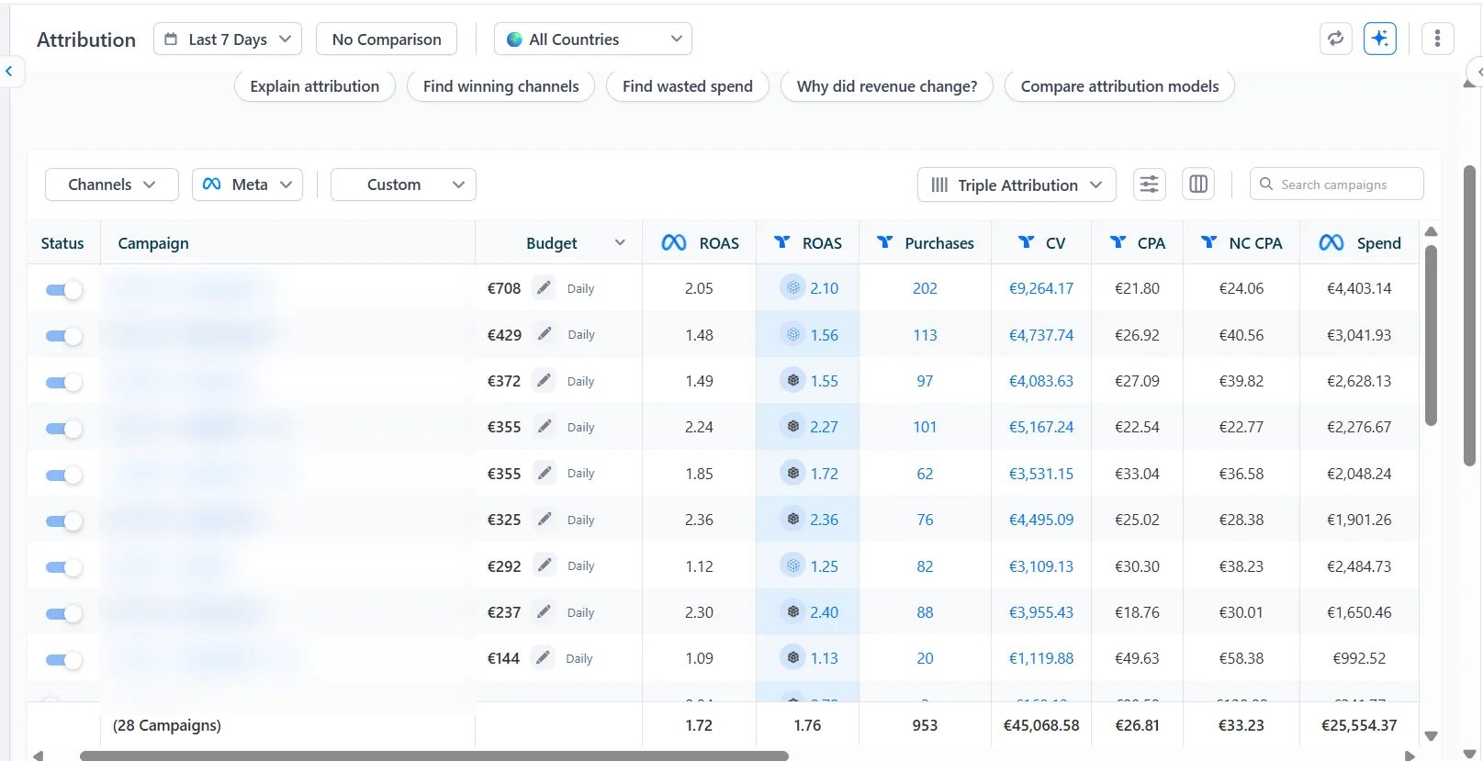Viewport: 1483px width, 761px height.
Task: Open the table filter settings icon
Action: coord(1149,185)
